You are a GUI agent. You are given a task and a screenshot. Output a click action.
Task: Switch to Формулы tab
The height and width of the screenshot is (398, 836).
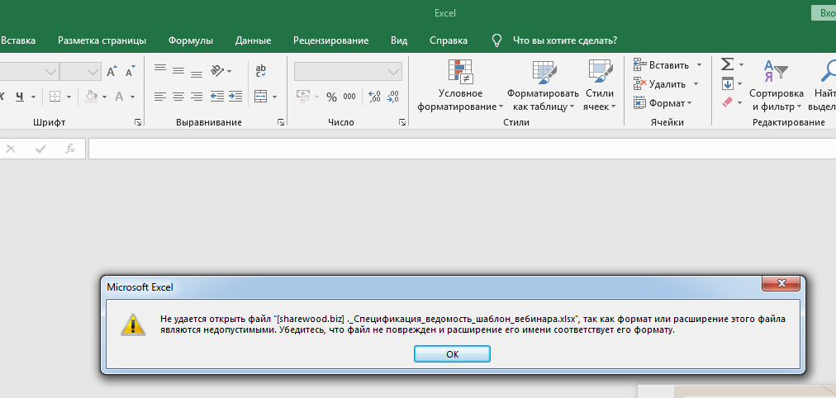pos(191,40)
